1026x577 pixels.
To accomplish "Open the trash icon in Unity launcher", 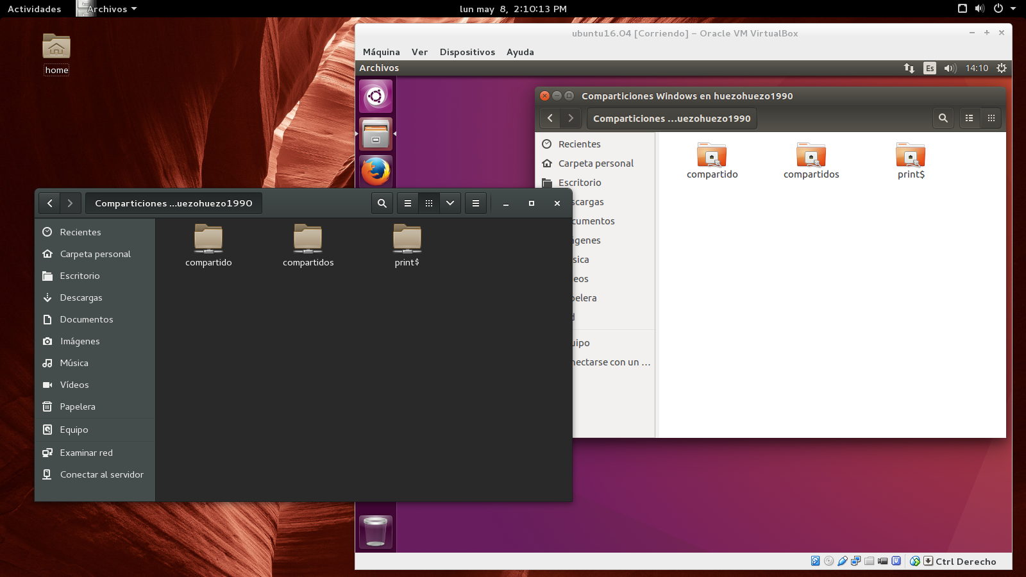I will click(376, 531).
